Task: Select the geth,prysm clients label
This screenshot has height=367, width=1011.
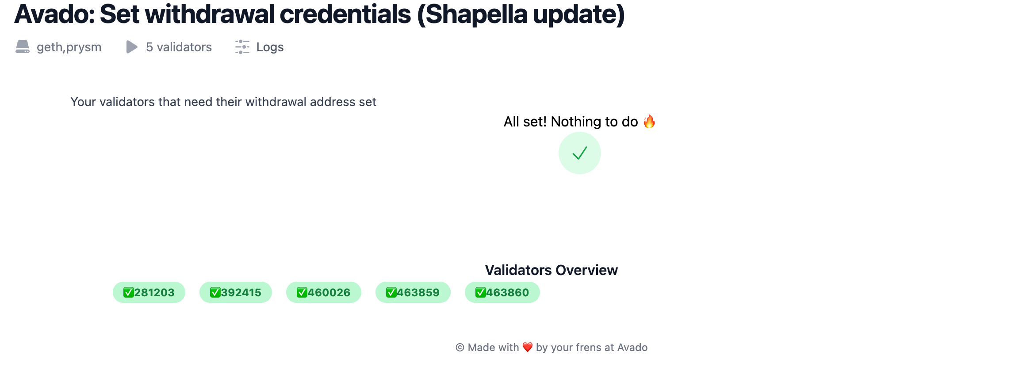Action: click(x=69, y=47)
